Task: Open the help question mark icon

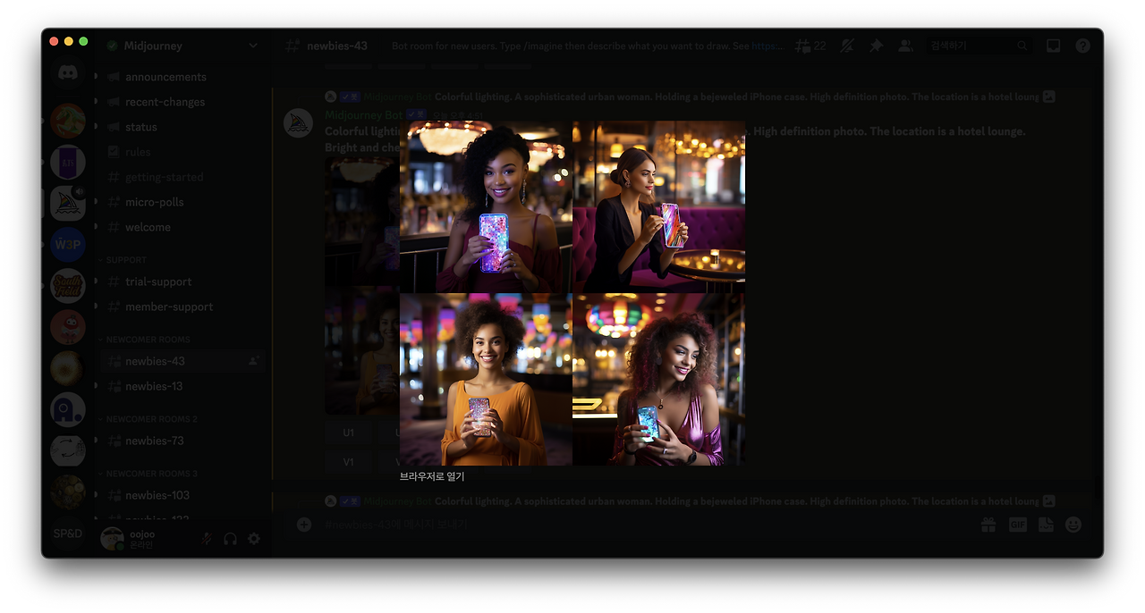Action: [x=1082, y=46]
